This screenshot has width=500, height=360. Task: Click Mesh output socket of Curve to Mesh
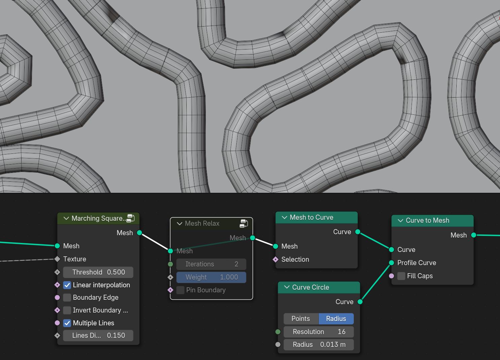[473, 235]
